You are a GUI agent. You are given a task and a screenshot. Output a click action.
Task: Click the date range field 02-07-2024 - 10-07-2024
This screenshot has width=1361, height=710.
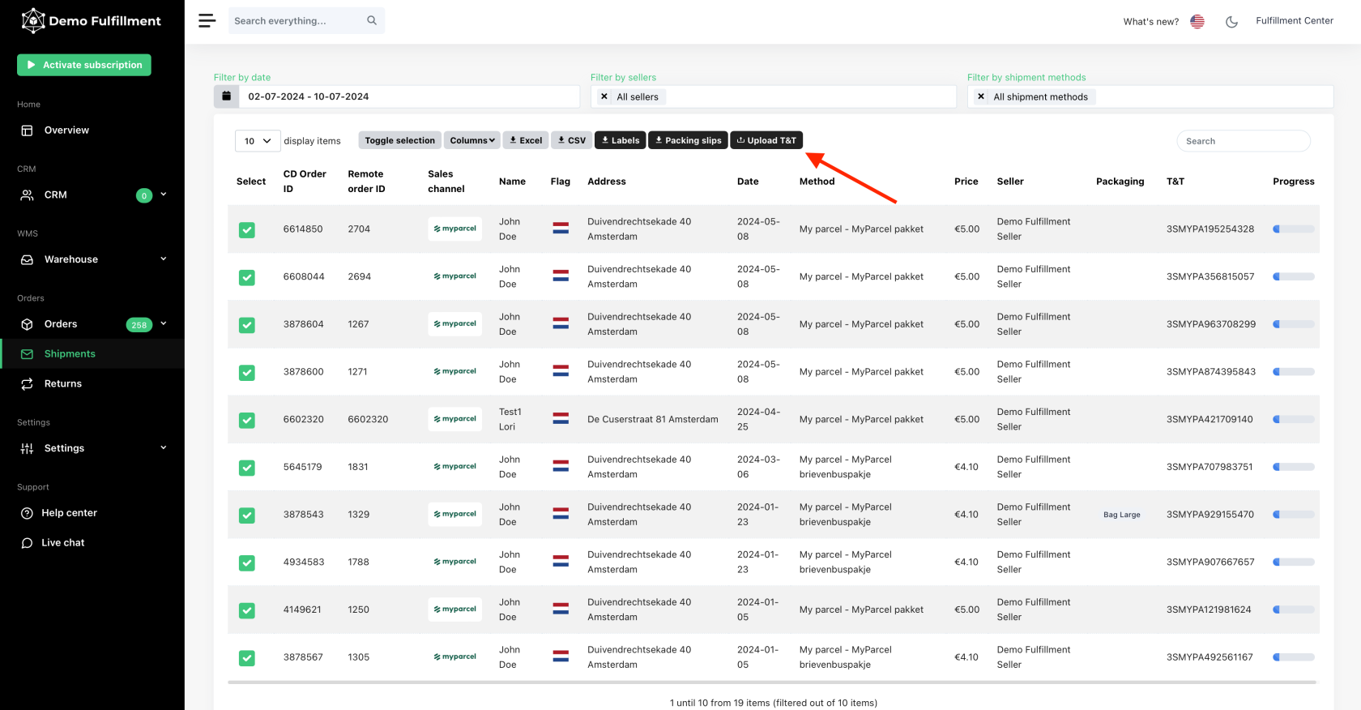[x=409, y=96]
